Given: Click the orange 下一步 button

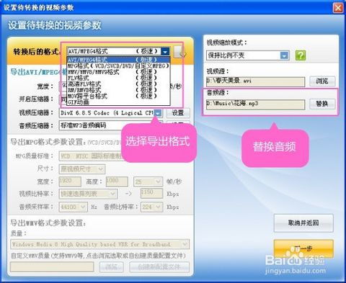Looking at the screenshot, I should point(303,248).
